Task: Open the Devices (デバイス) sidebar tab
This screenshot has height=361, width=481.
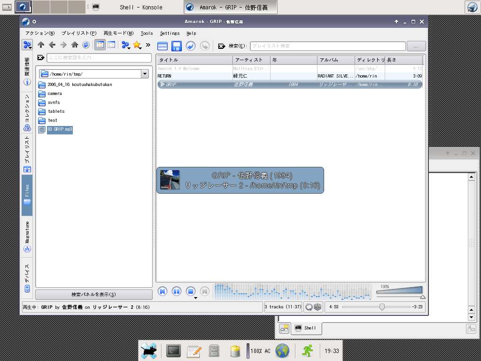Action: pos(27,278)
